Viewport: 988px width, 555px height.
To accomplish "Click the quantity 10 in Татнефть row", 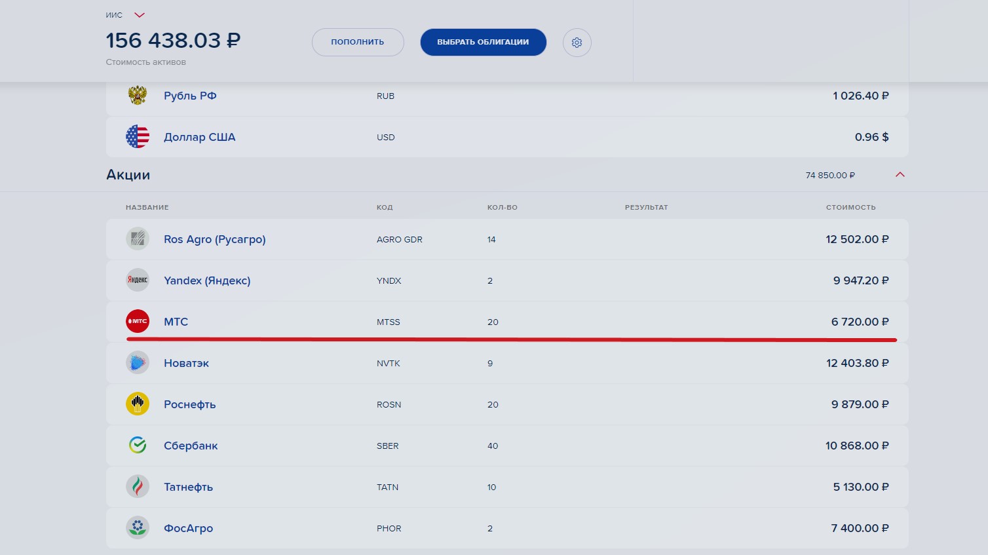I will 492,487.
